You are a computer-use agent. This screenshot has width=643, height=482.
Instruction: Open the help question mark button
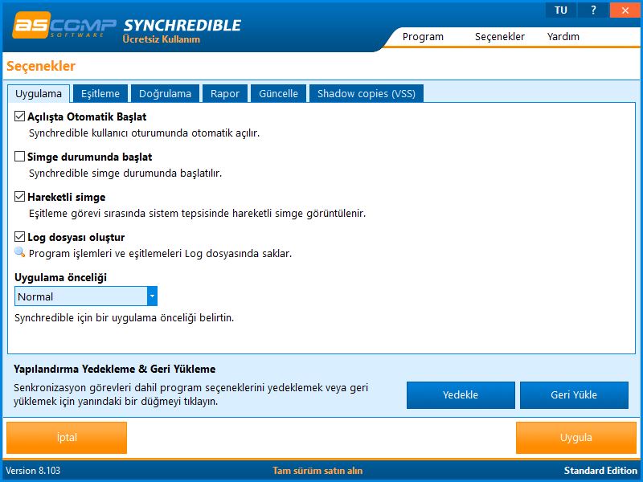click(x=593, y=10)
